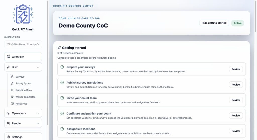
Task: Click the 'Current CoC' label
Action: click(x=12, y=37)
